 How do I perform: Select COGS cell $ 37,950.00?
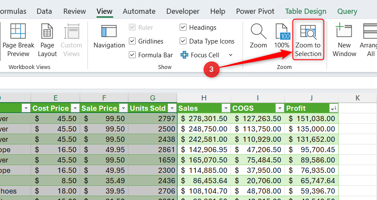[258, 170]
